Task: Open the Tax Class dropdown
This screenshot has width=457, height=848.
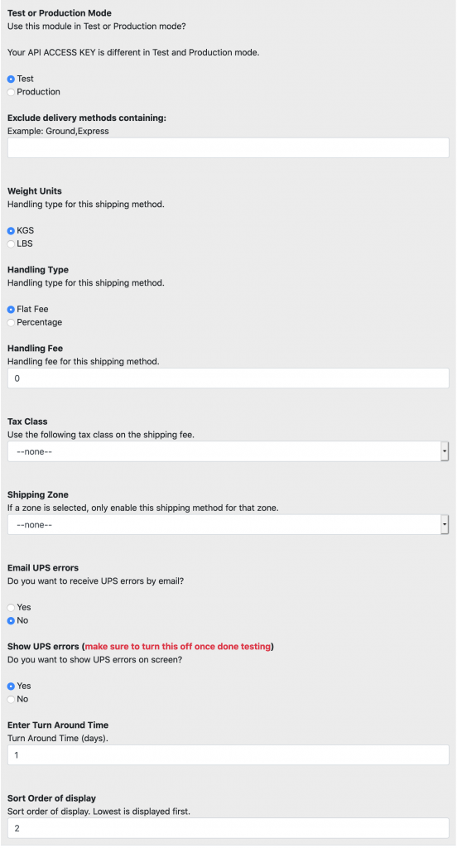Action: click(x=228, y=451)
